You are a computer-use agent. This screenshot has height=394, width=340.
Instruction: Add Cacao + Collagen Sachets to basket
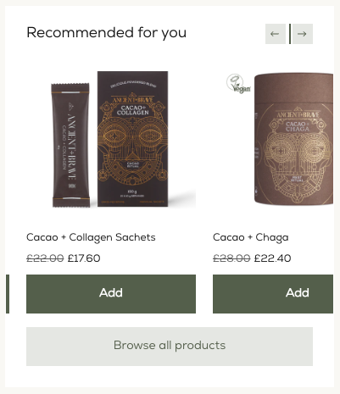coord(111,294)
